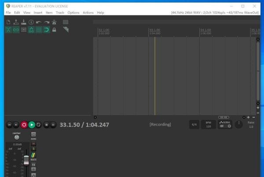
Task: Click the horizontal scrollbar thumb above transport
Action: click(x=224, y=117)
